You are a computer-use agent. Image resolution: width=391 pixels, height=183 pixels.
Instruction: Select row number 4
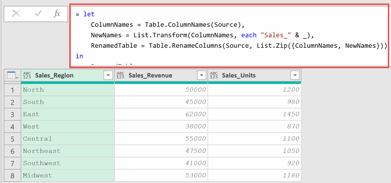tap(12, 127)
